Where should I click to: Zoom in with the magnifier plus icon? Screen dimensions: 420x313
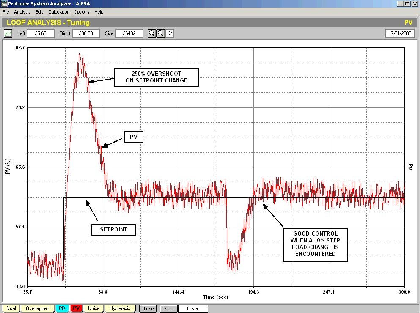(151, 33)
